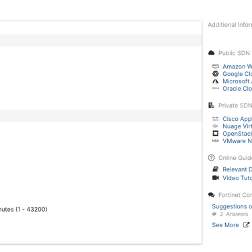This screenshot has height=252, width=252.
Task: Open the Microsoft Azure link
Action: point(237,81)
